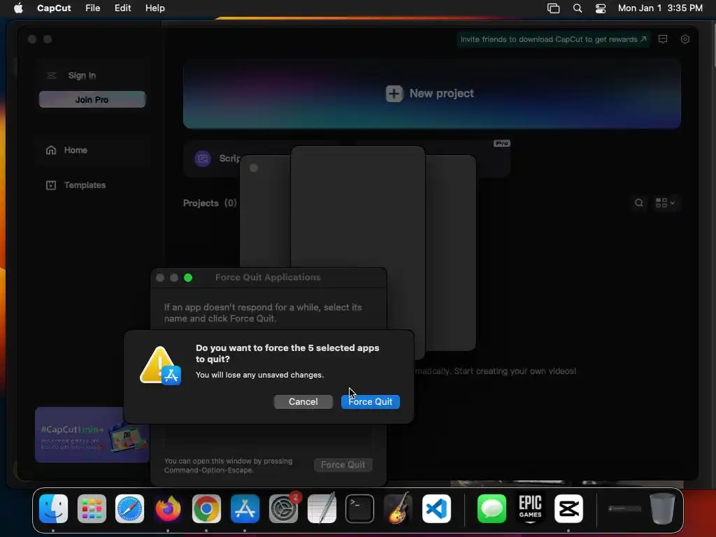Launch GarageBand from the dock
Image resolution: width=716 pixels, height=537 pixels.
[398, 508]
